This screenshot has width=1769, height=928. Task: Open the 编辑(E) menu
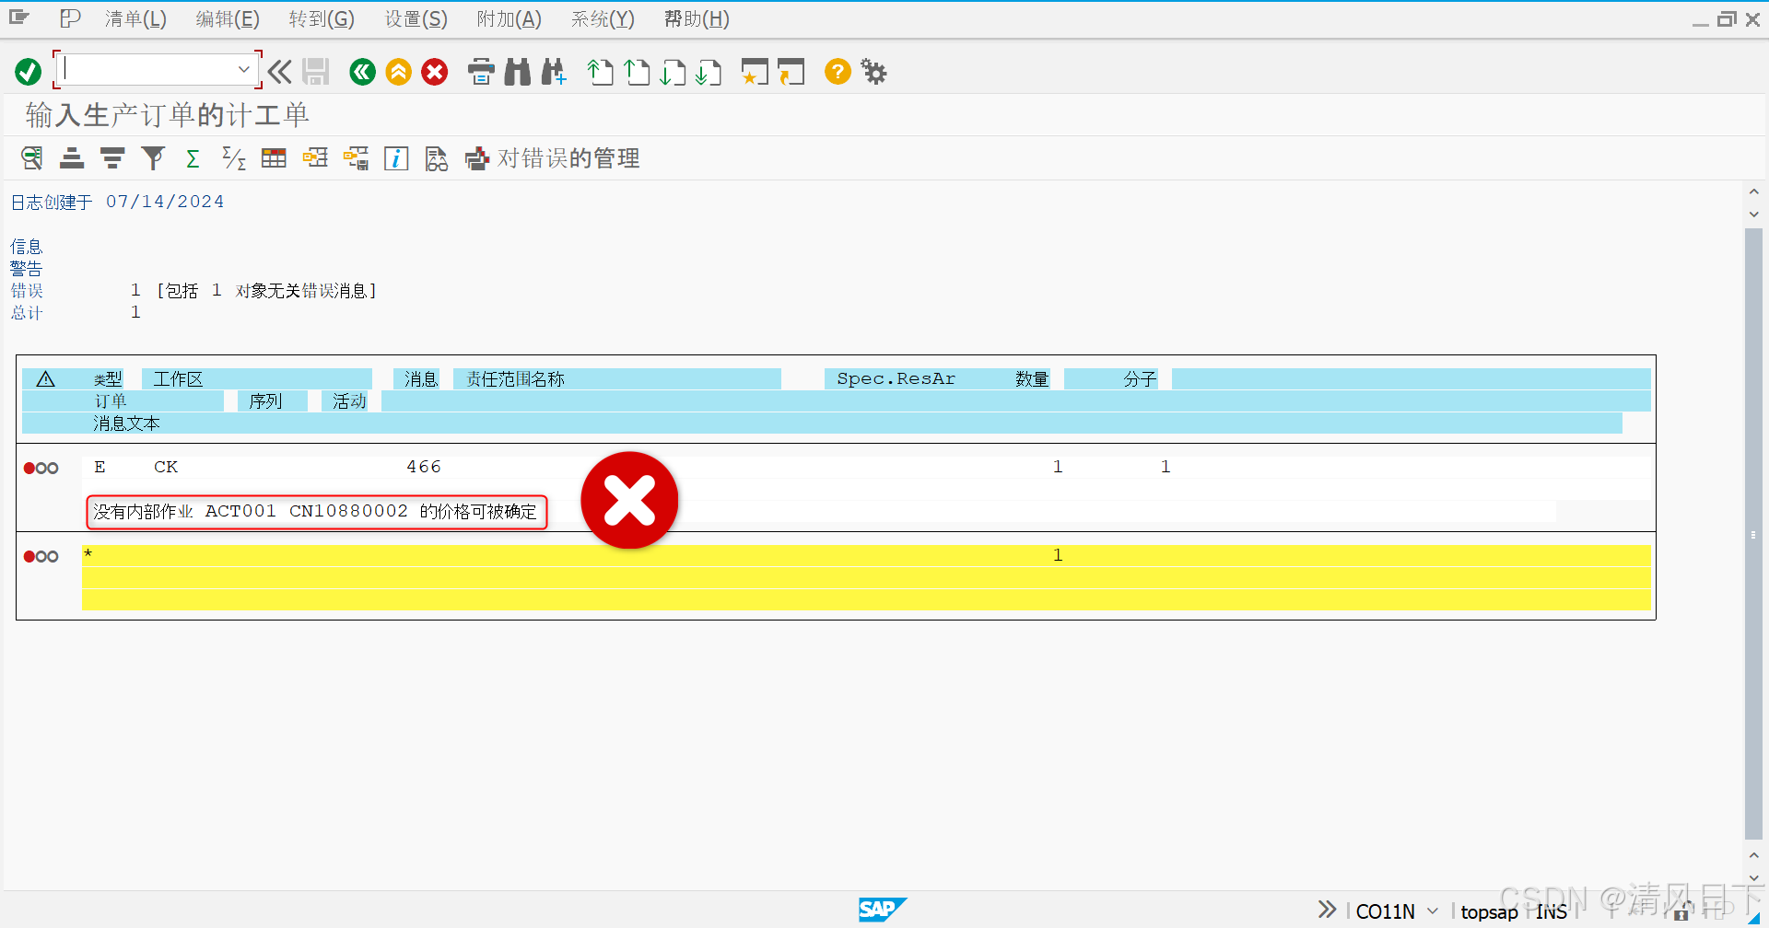pyautogui.click(x=227, y=18)
